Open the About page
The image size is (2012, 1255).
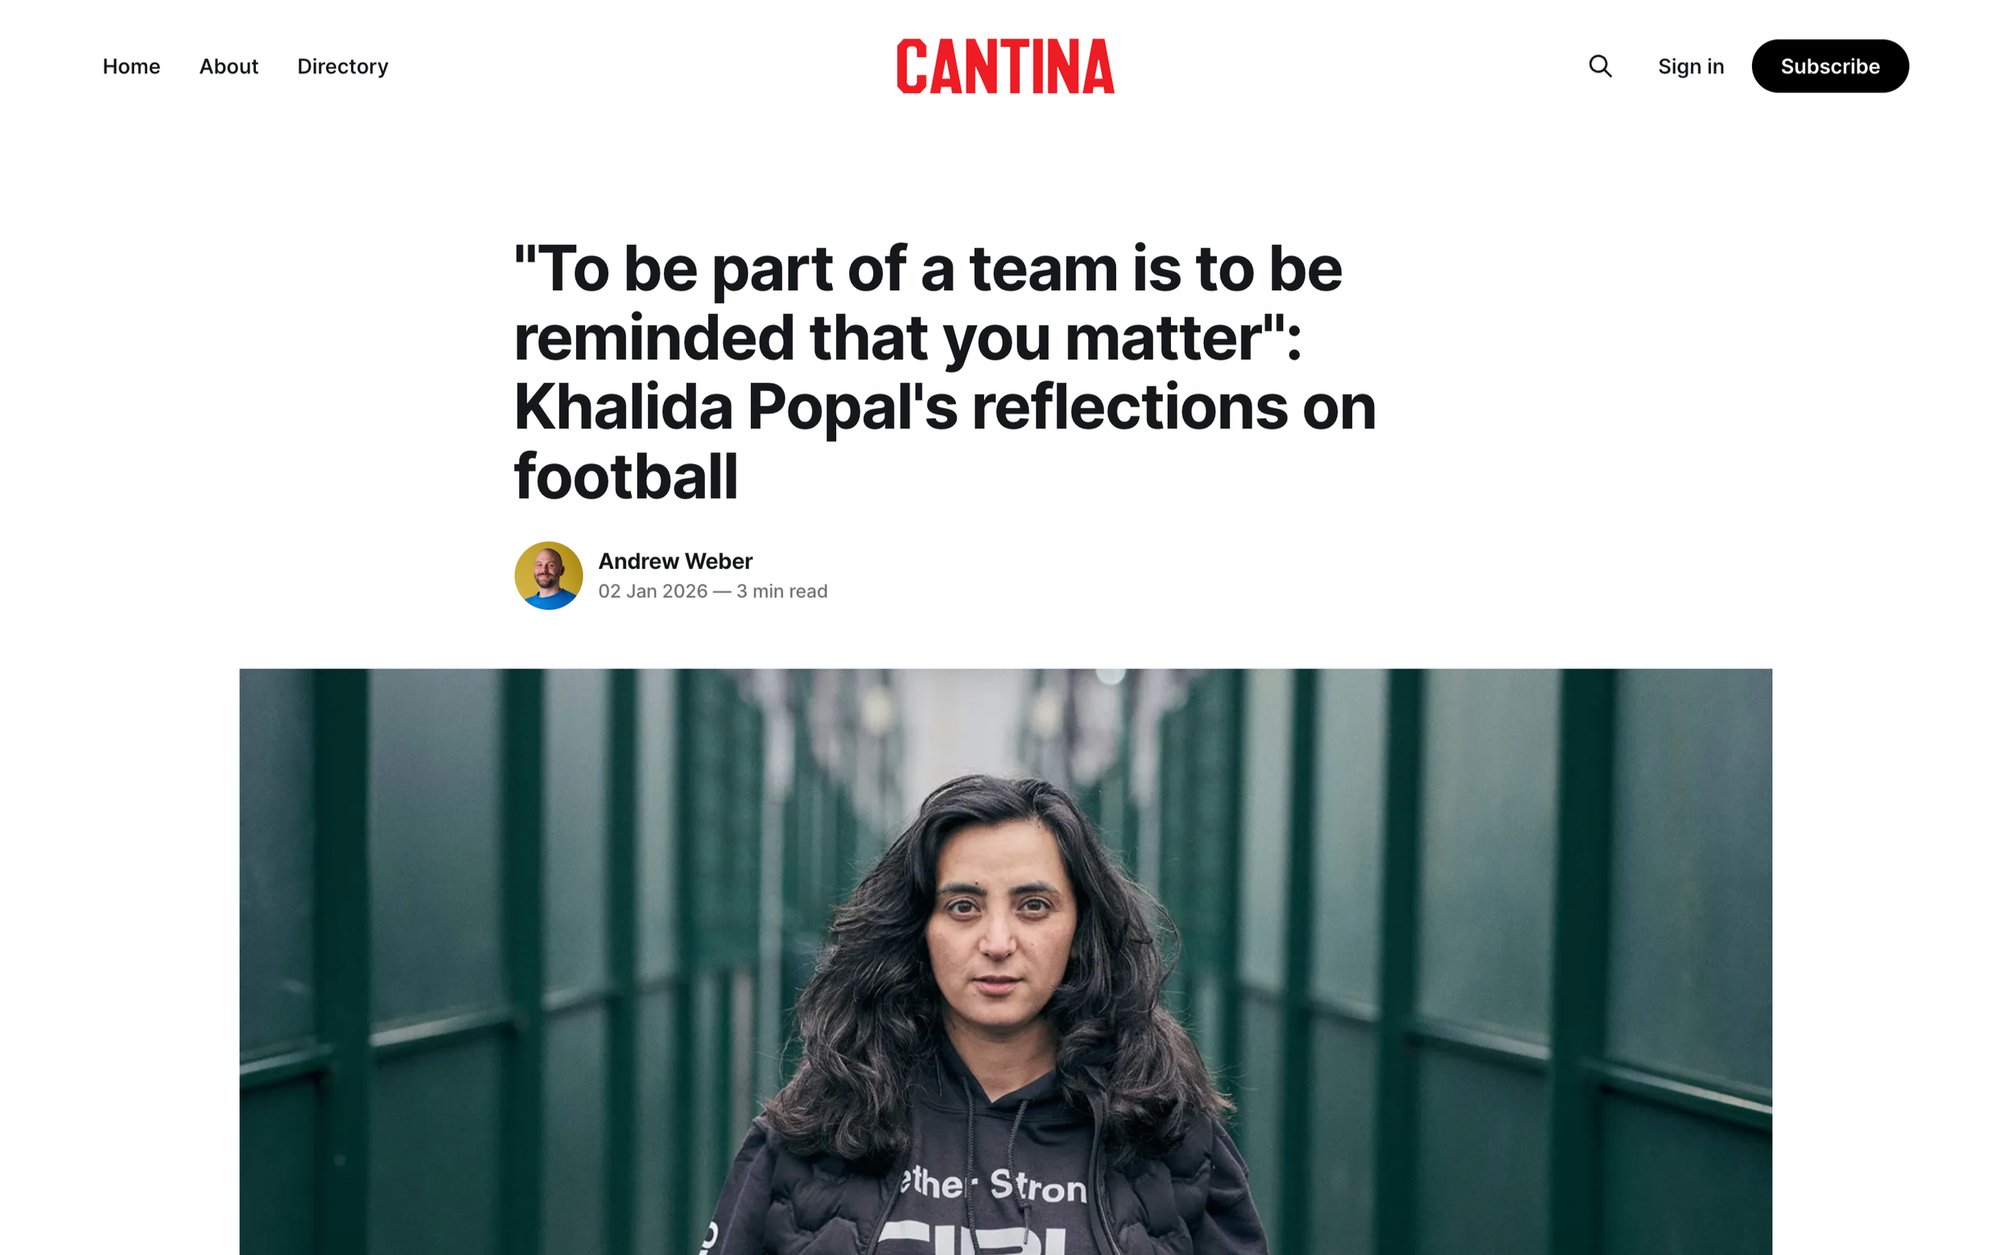[229, 67]
